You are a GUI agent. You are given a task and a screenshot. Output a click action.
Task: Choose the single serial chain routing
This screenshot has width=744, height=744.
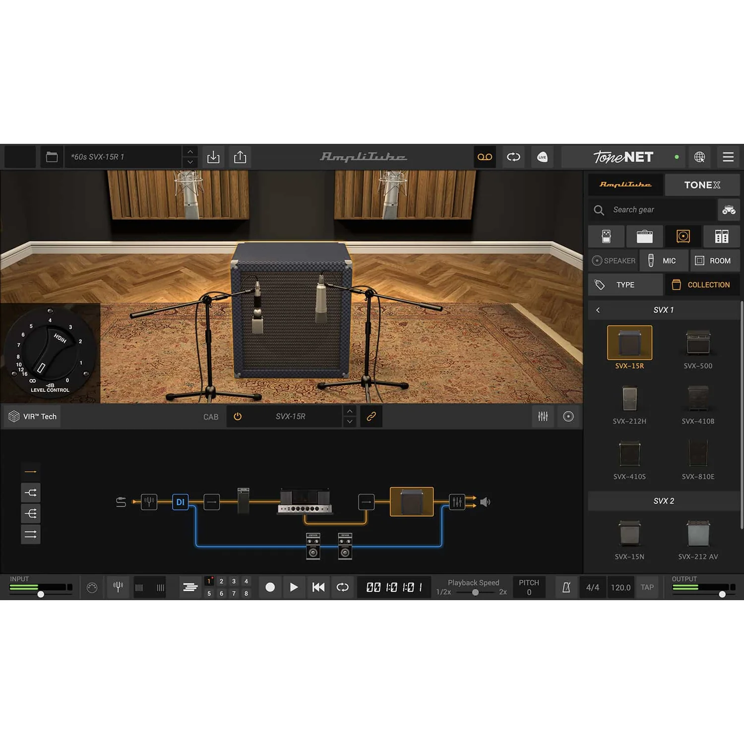(31, 472)
